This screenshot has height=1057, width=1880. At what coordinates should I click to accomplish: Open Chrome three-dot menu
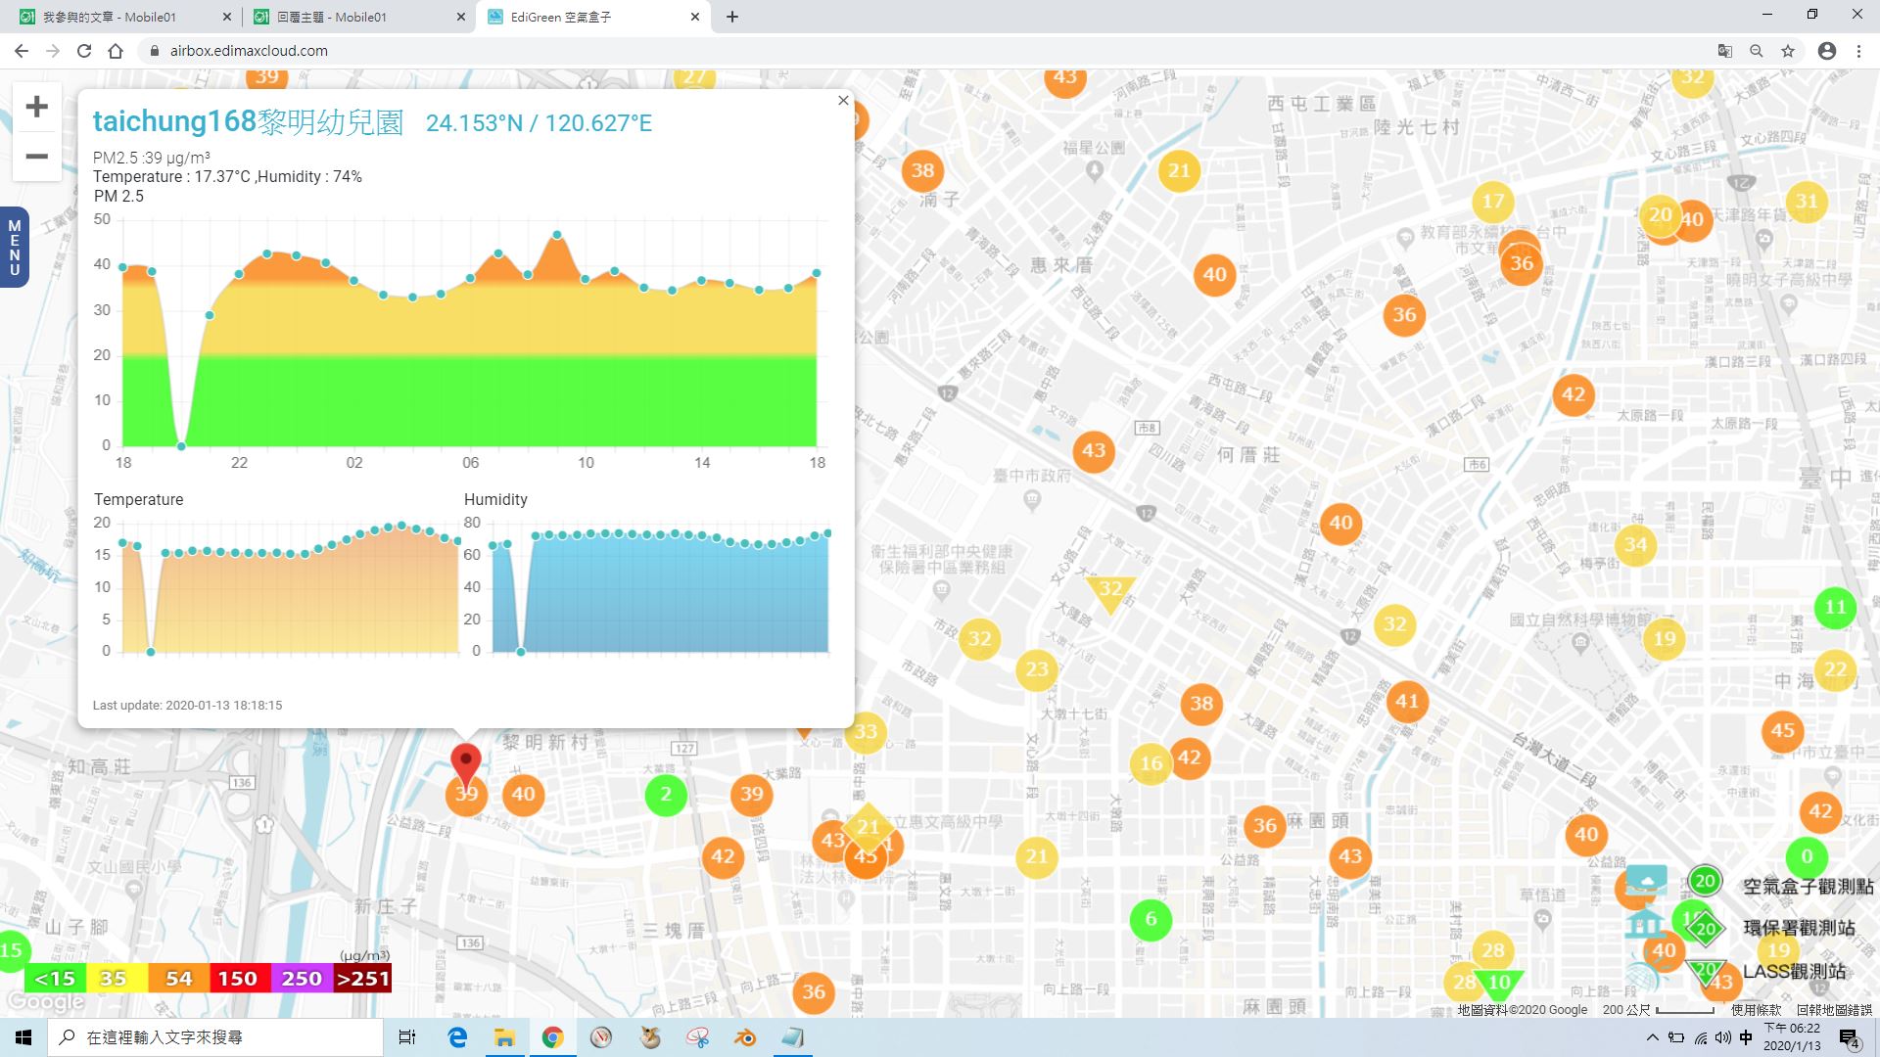pyautogui.click(x=1858, y=51)
